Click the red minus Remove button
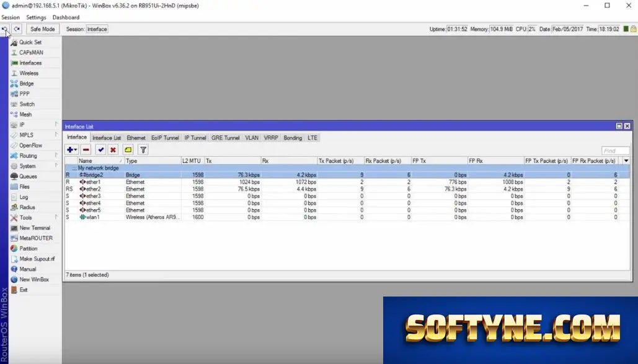638x364 pixels. click(86, 150)
